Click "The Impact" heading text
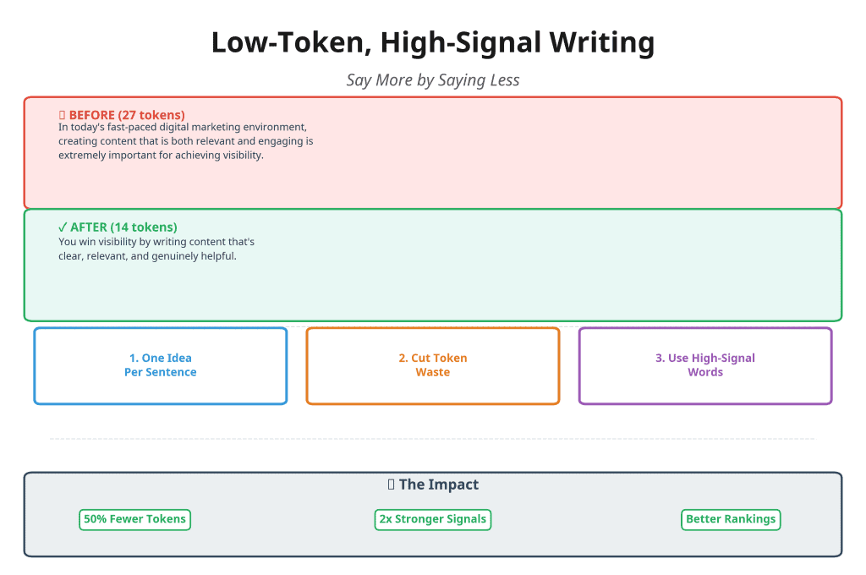Viewport: 866px width, 575px height. (439, 485)
